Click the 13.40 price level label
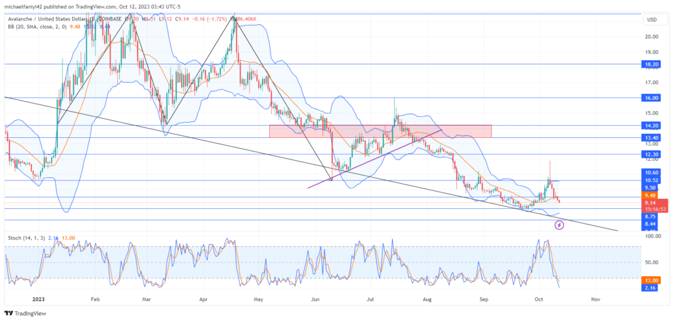Viewport: 674px width, 321px height. (x=652, y=138)
